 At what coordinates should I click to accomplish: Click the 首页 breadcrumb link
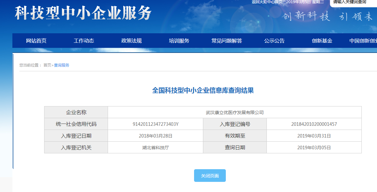click(x=47, y=65)
